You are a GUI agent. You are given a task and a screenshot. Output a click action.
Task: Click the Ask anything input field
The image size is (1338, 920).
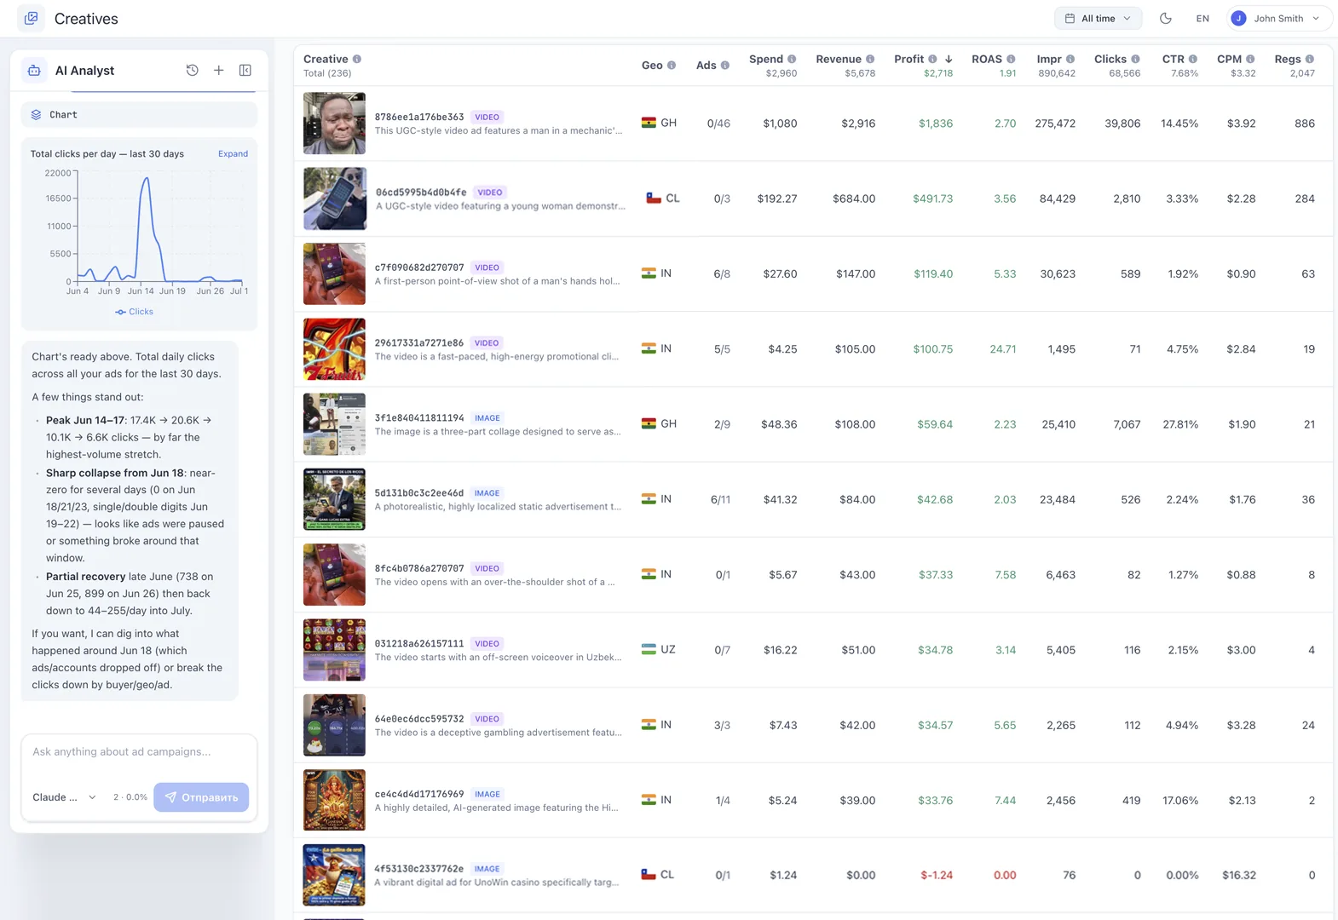click(x=139, y=752)
